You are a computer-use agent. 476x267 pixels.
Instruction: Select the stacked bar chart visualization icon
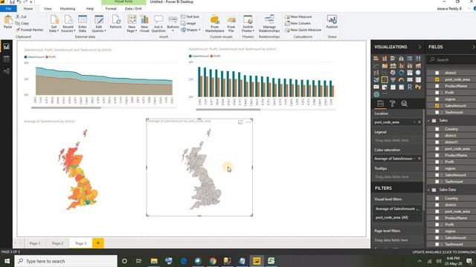tap(376, 58)
